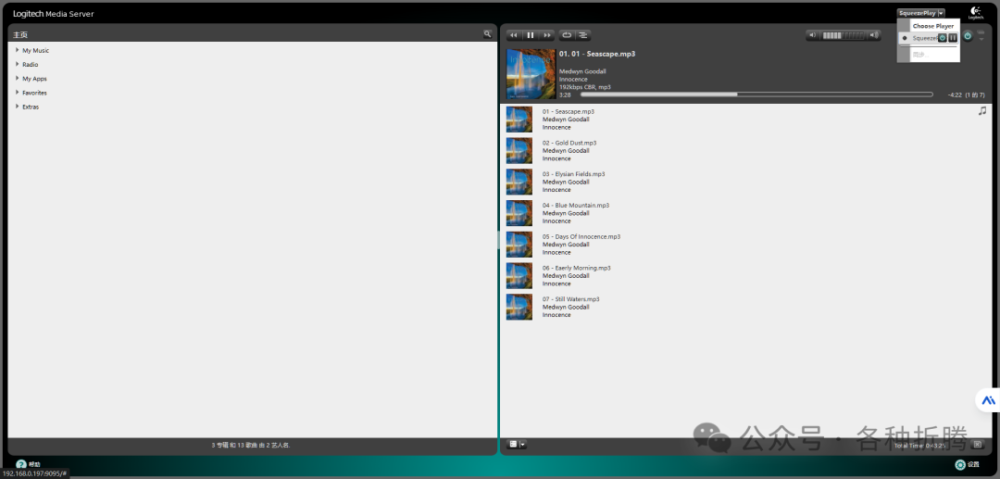Expand the My Music tree item

coord(18,50)
